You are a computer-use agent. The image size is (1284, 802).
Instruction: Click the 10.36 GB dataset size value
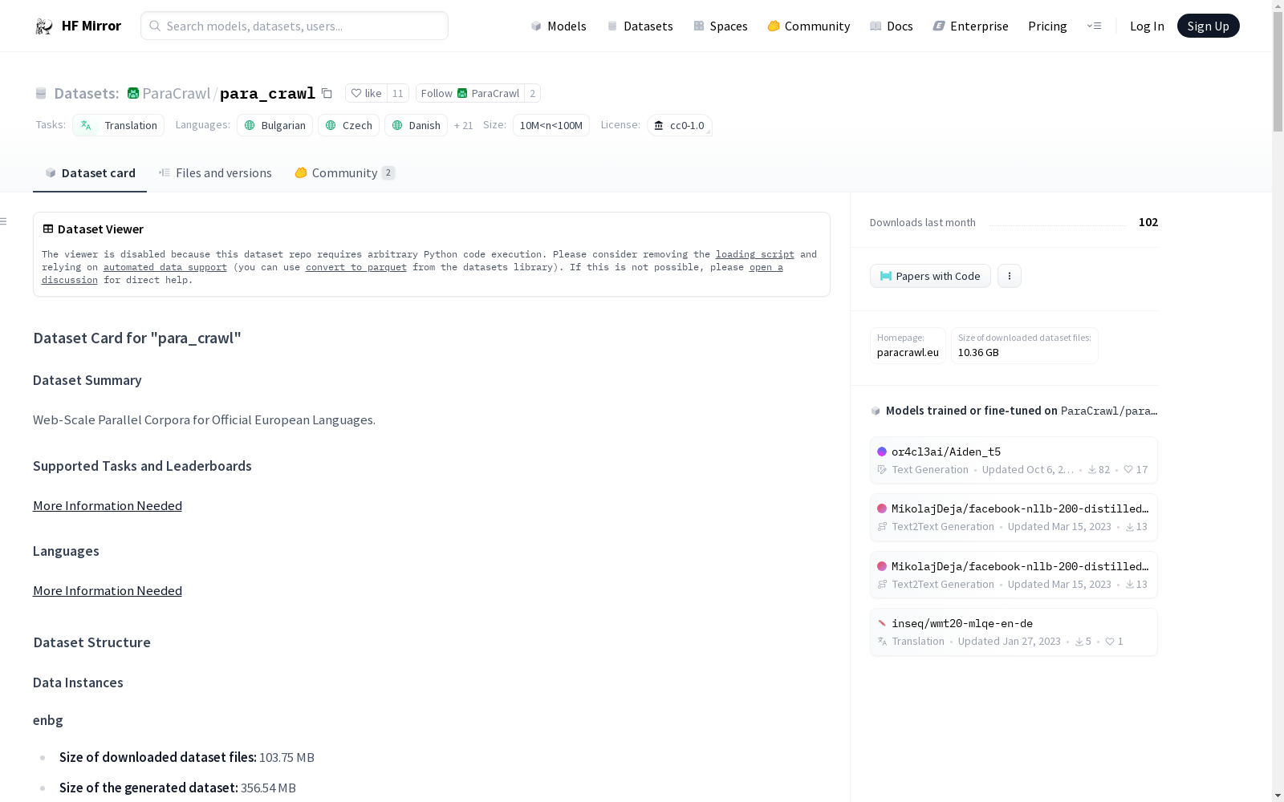pyautogui.click(x=978, y=352)
